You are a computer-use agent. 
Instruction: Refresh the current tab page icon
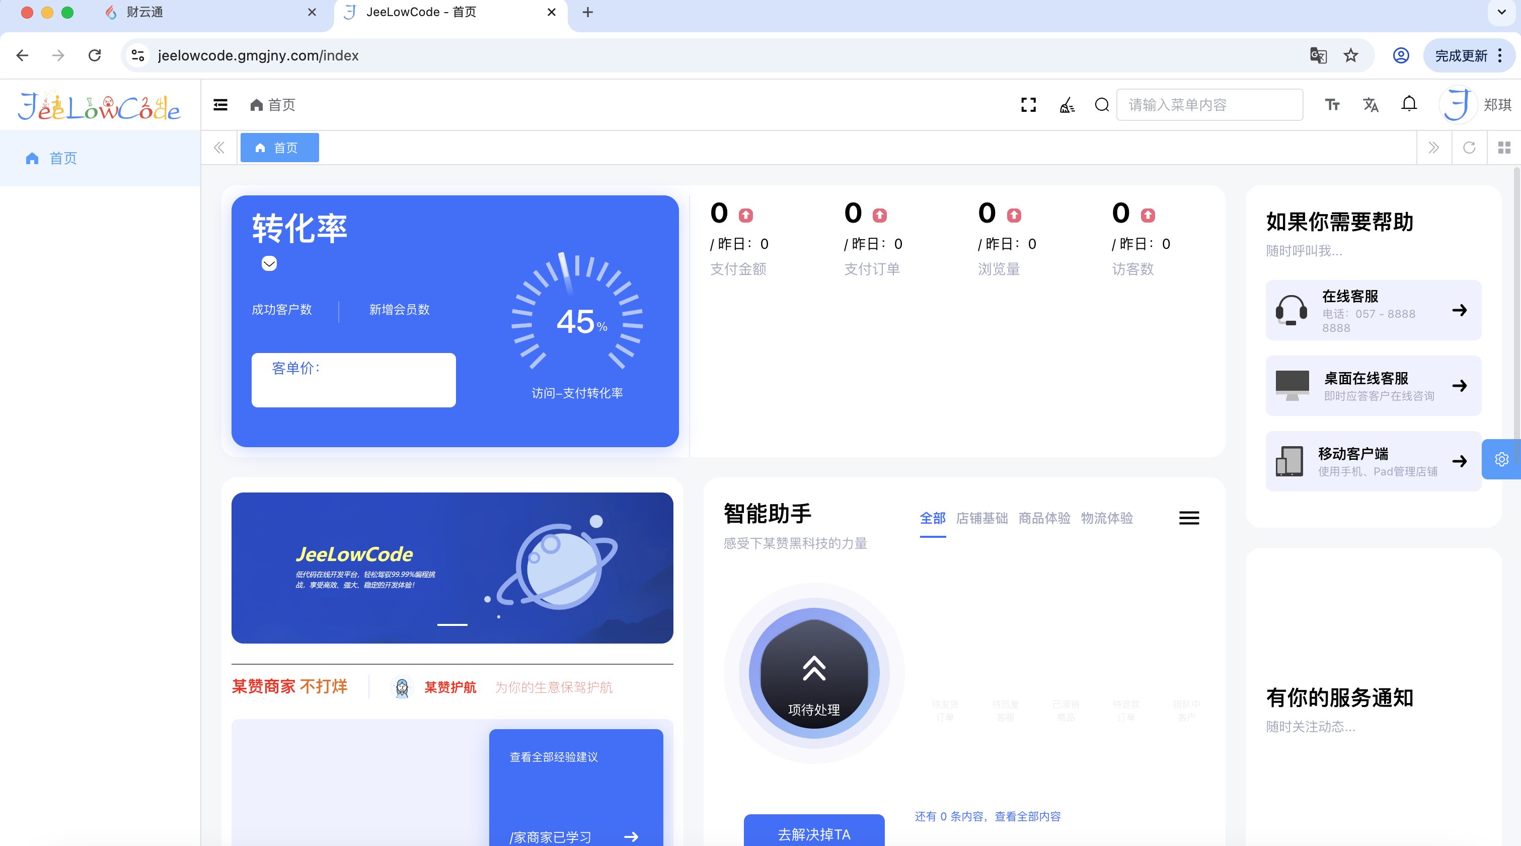(x=1469, y=147)
